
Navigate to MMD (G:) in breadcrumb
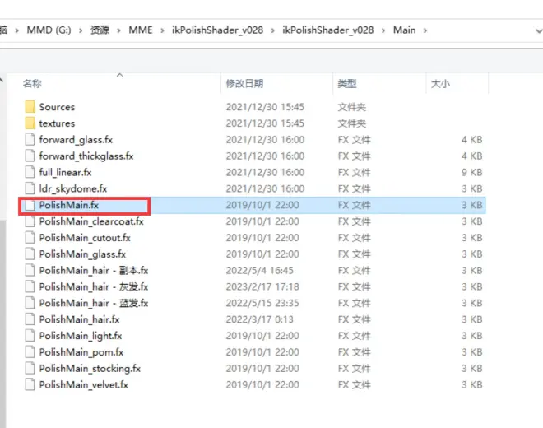(49, 30)
